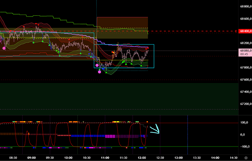Click the 12:00 label on time axis
Screen dimensions: 252x161
coord(142,157)
